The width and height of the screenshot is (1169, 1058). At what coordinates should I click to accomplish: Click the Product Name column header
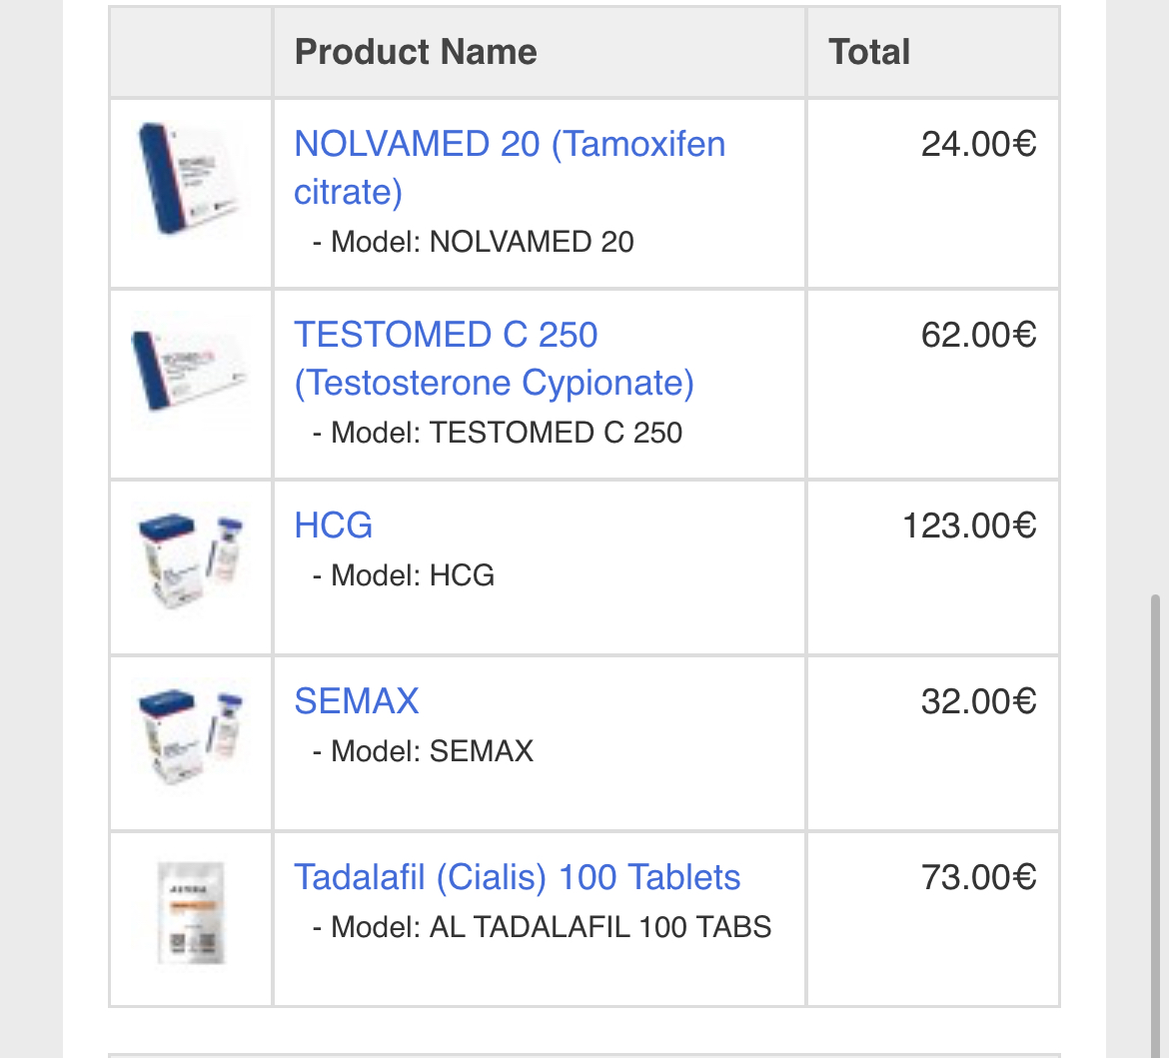(416, 52)
